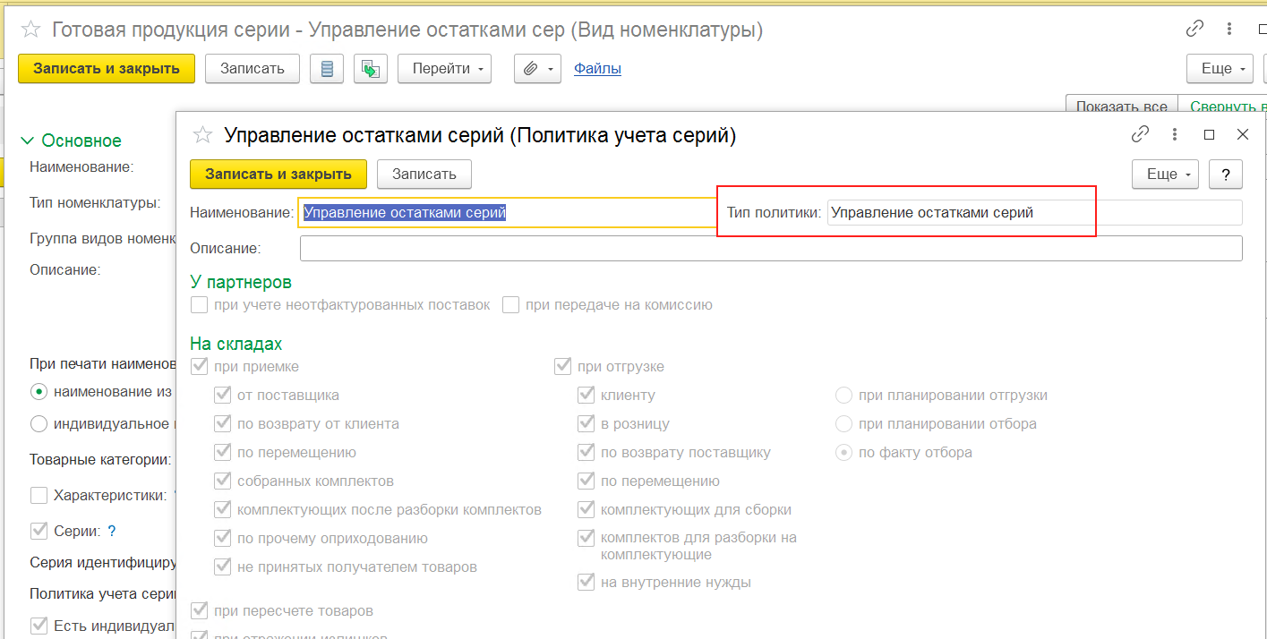Collapse the Основное section
This screenshot has height=639, width=1267.
[28, 141]
